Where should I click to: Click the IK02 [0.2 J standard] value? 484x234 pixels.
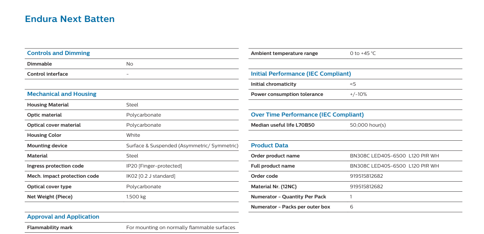pos(150,176)
